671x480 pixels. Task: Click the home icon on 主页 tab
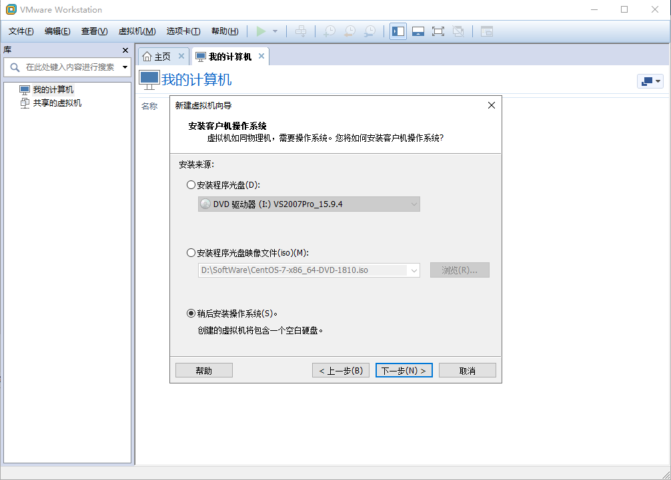click(x=147, y=57)
